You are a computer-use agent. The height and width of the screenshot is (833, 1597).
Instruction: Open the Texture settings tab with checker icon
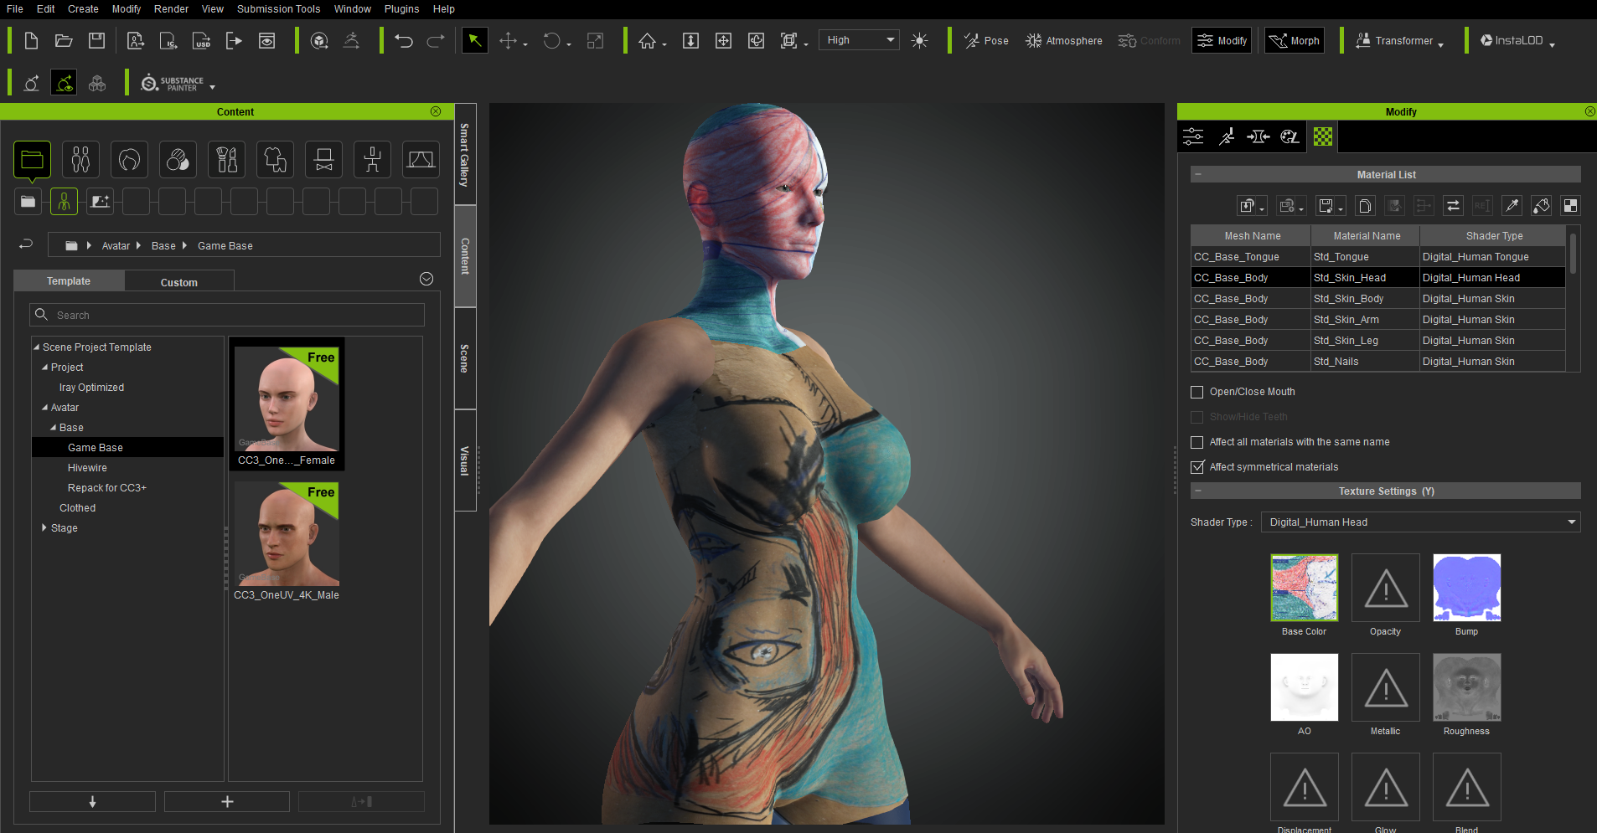click(x=1322, y=136)
